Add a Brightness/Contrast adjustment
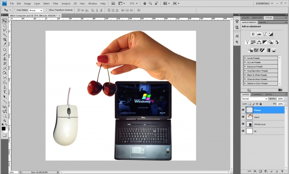Viewport: 289px width, 174px height. pos(253,34)
